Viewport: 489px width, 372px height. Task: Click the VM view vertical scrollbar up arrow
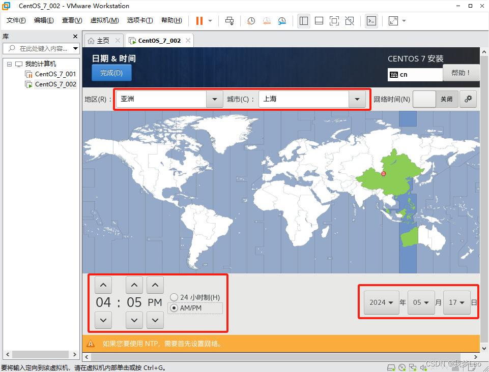484,52
